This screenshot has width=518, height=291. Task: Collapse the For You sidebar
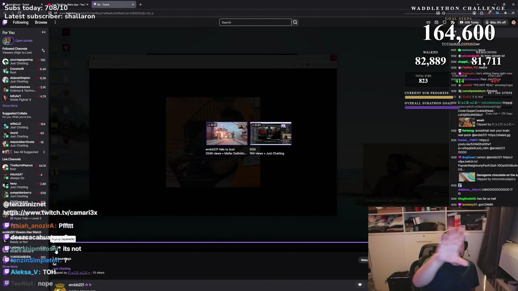click(x=43, y=32)
